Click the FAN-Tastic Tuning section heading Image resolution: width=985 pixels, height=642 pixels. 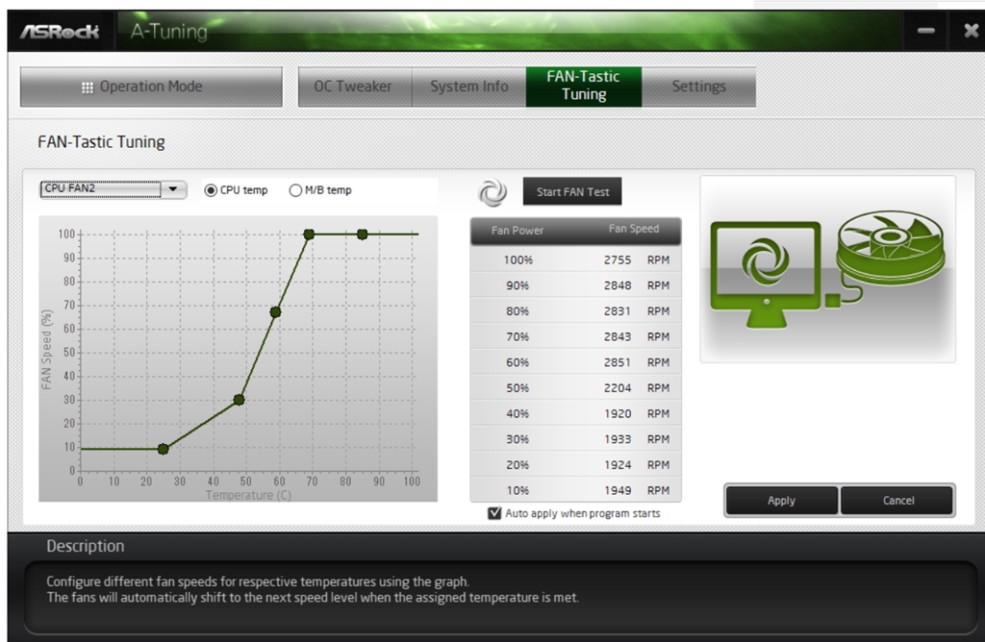[x=101, y=142]
